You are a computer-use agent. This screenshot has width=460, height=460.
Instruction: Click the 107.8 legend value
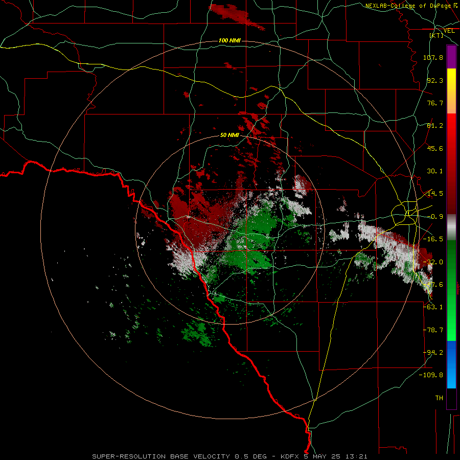coord(433,57)
